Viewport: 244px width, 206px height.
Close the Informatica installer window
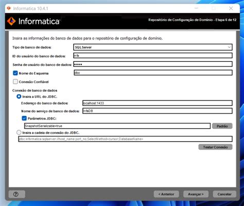point(231,8)
